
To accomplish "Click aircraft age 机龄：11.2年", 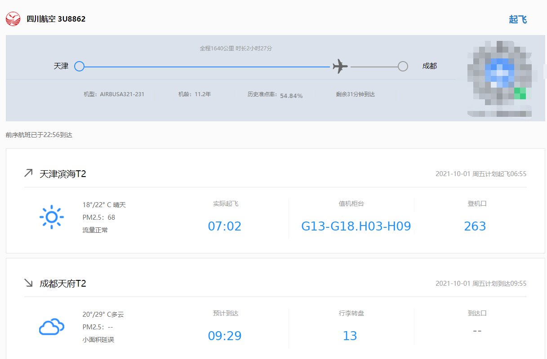I will tap(195, 94).
